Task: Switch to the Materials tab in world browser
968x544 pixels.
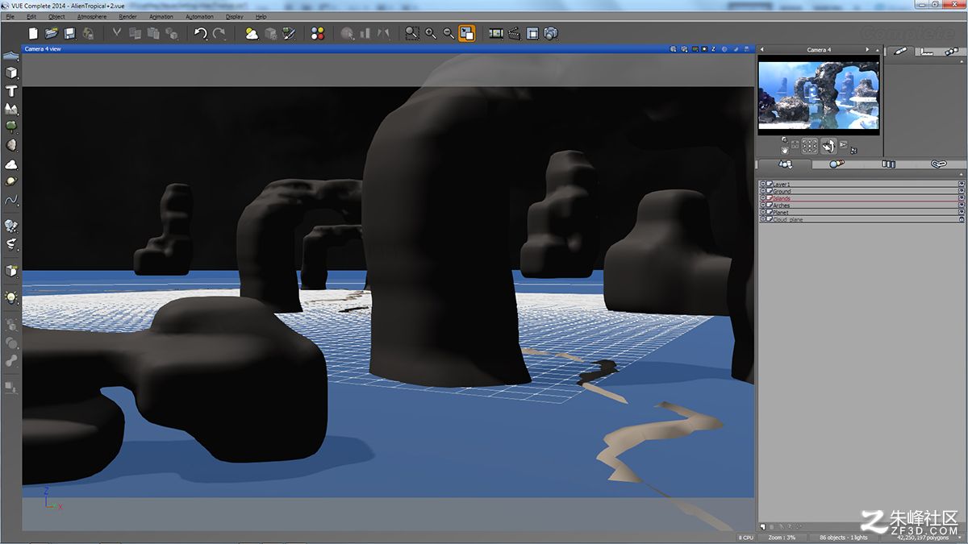Action: click(x=837, y=164)
